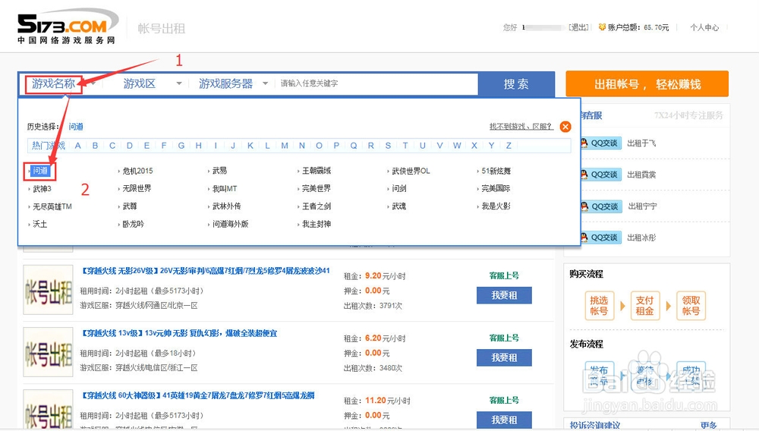Close the game selection popup with orange X

point(565,127)
